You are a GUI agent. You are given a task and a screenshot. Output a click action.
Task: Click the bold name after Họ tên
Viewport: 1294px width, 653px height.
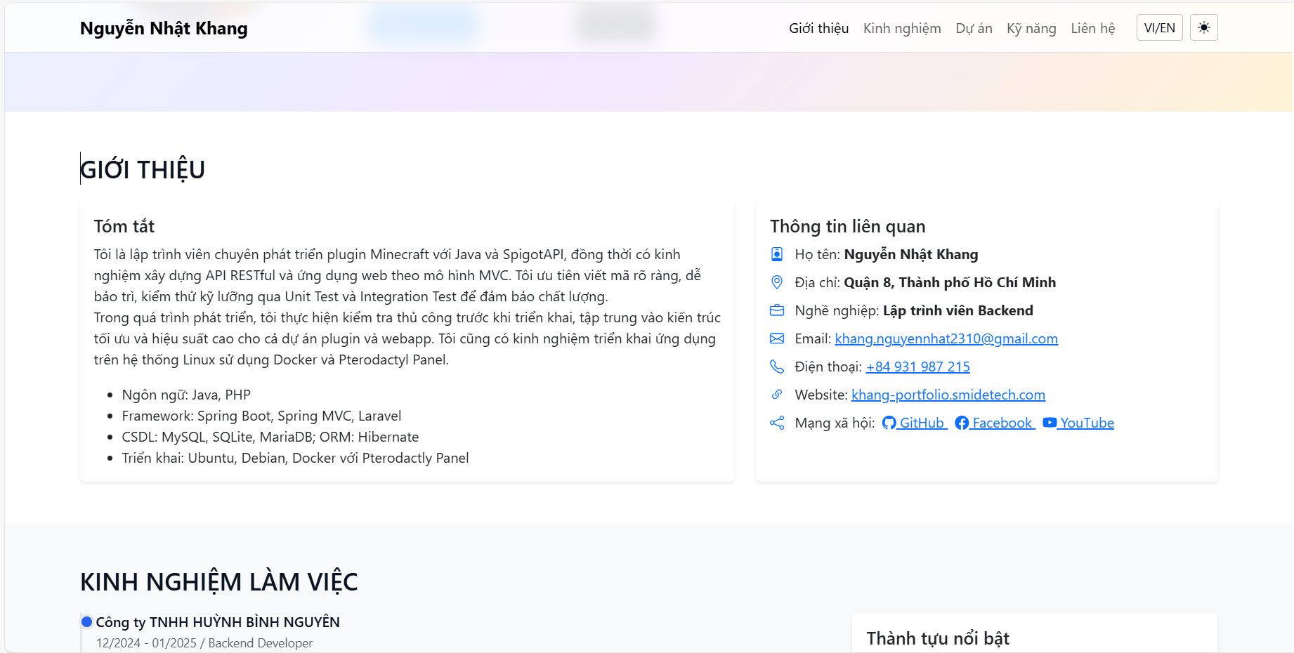pos(911,254)
